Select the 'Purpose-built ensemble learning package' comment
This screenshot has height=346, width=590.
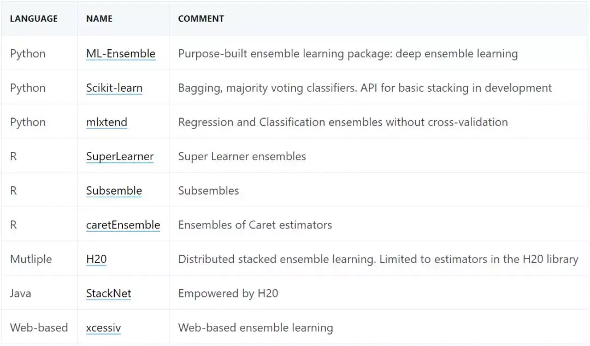click(x=347, y=54)
